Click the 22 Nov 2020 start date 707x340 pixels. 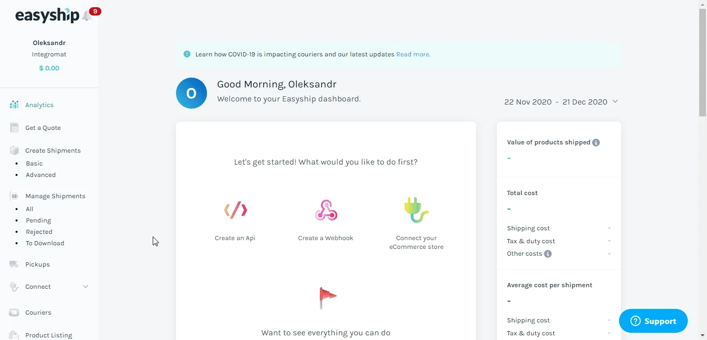point(528,102)
